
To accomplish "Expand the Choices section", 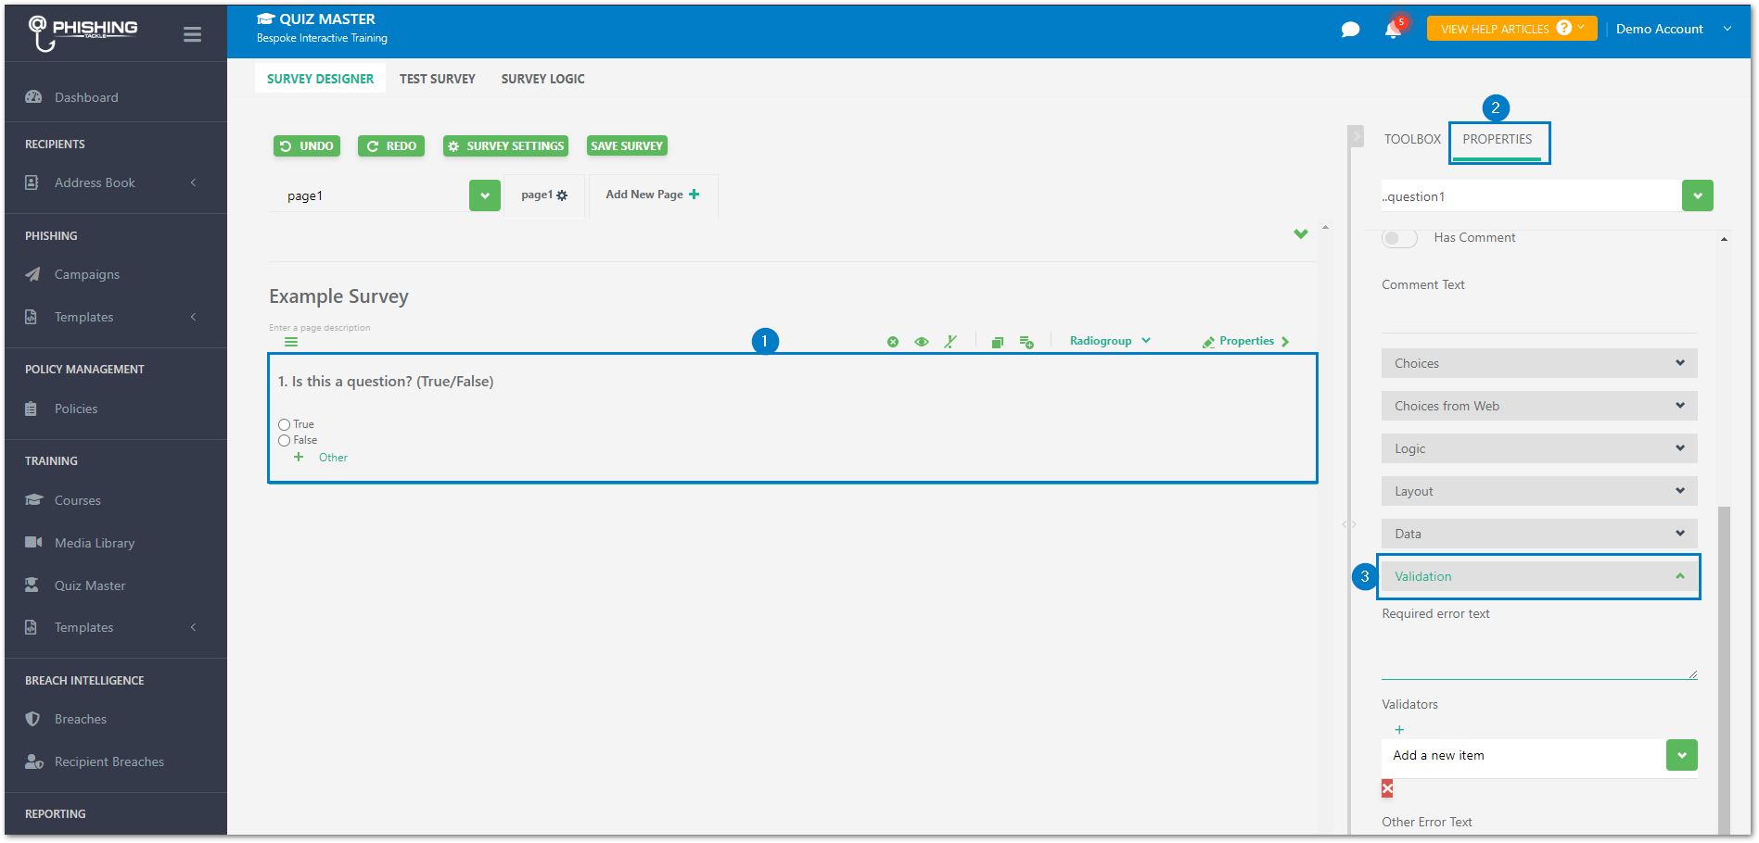I will coord(1539,363).
